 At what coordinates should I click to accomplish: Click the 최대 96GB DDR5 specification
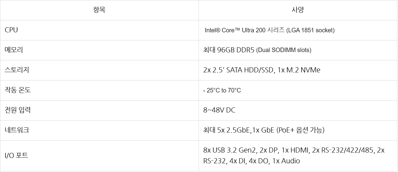(x=229, y=50)
